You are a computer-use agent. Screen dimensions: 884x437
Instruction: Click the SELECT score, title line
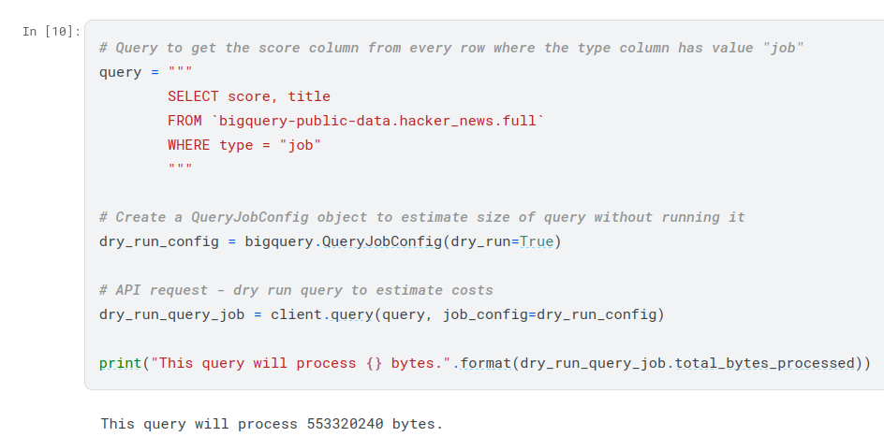pos(248,96)
